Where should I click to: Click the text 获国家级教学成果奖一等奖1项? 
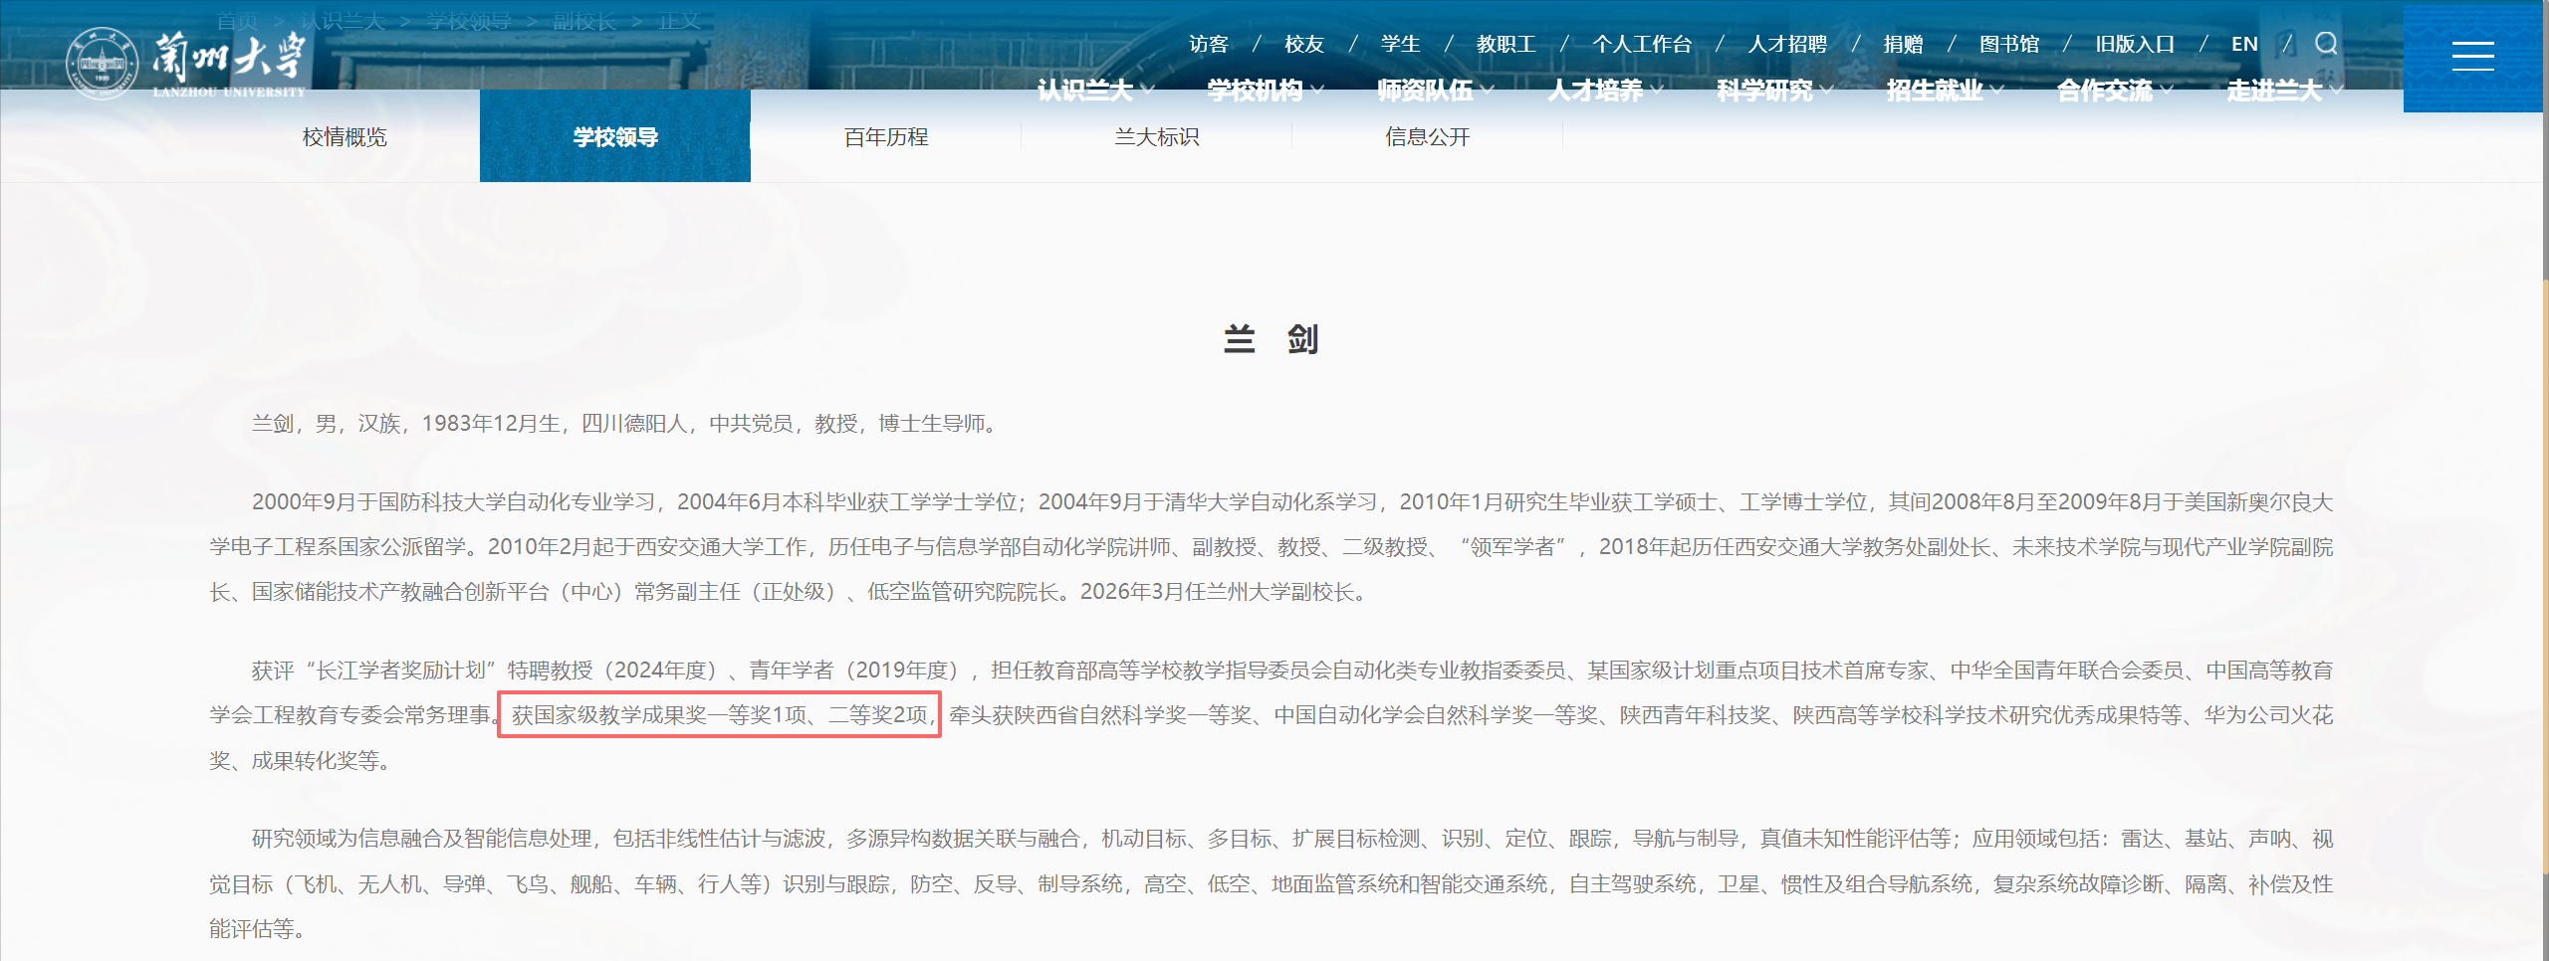coord(659,715)
